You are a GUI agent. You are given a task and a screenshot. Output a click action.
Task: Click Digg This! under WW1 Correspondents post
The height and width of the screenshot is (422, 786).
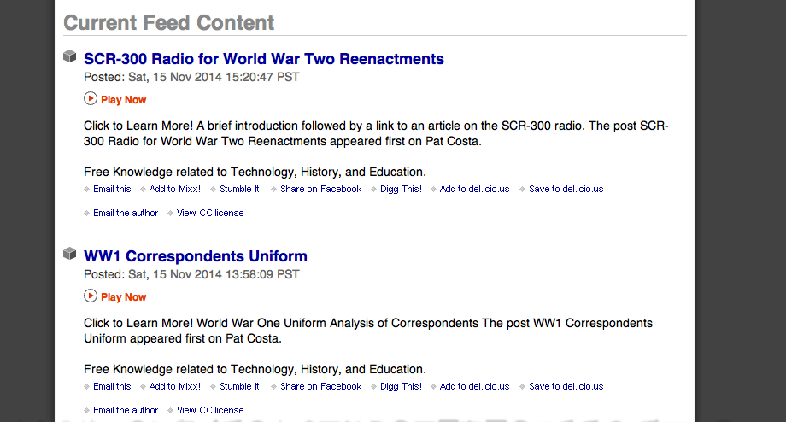pyautogui.click(x=401, y=386)
